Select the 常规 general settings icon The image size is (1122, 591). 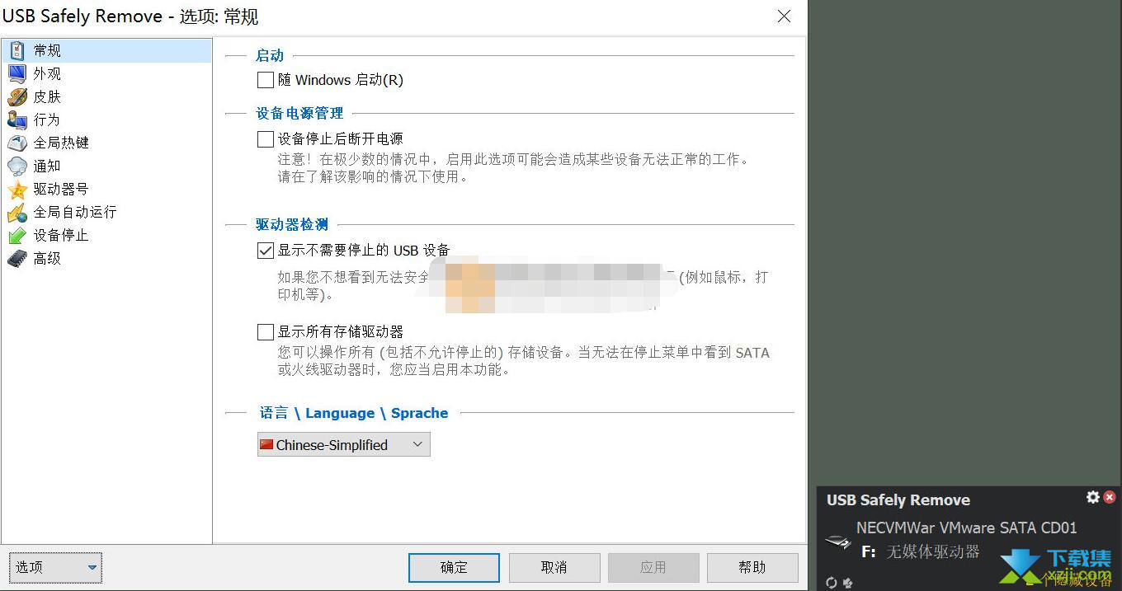[17, 50]
